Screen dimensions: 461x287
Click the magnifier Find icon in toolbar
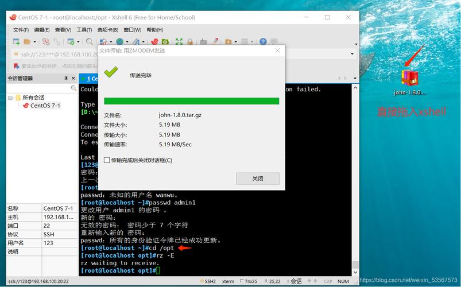[89, 42]
